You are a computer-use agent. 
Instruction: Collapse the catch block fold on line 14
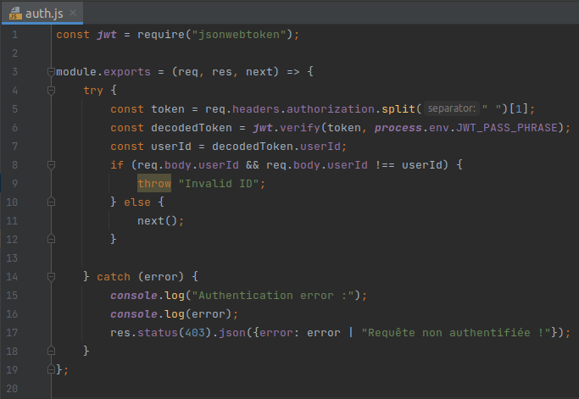click(52, 277)
